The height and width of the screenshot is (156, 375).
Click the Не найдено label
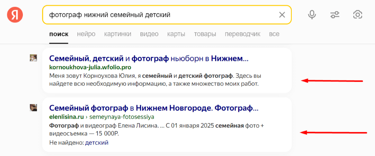point(66,143)
